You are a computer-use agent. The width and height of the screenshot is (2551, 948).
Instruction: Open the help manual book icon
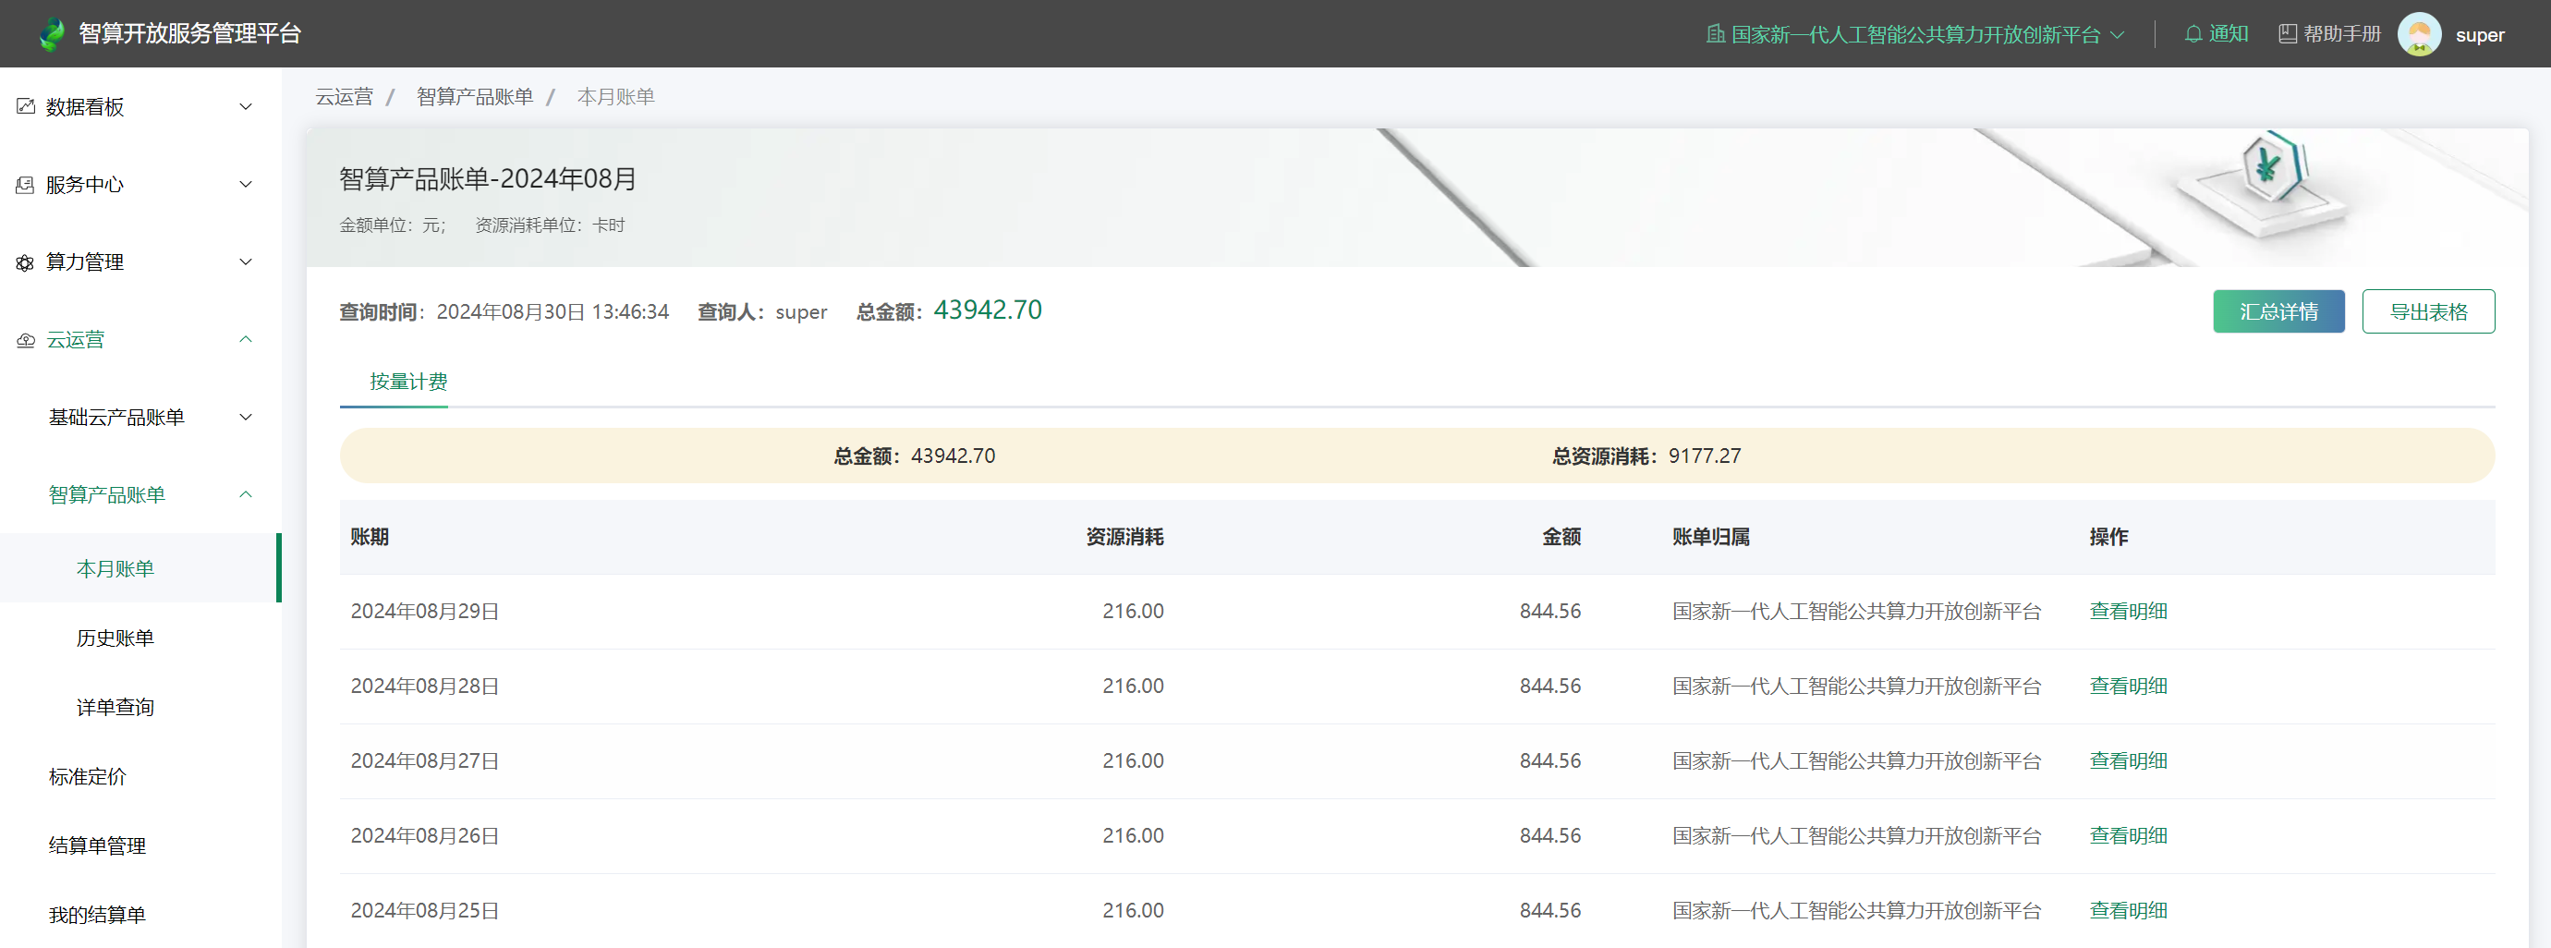tap(2288, 35)
